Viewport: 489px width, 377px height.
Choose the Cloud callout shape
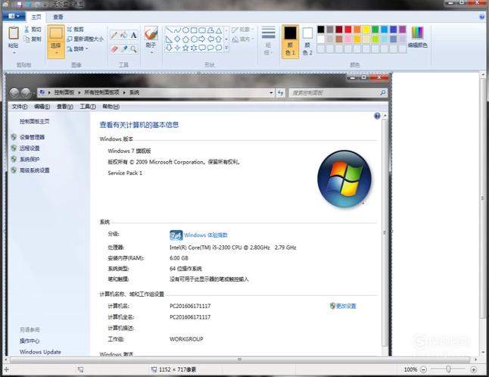[219, 48]
